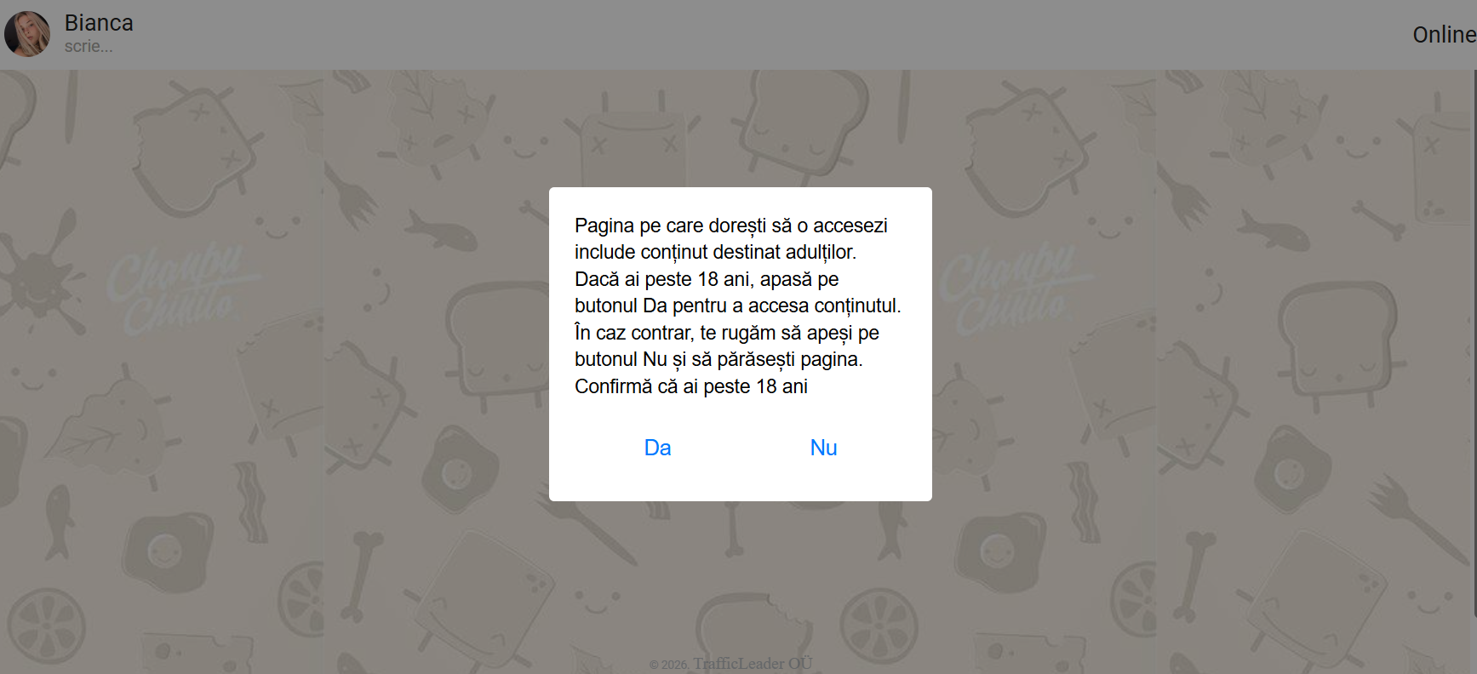Click the "Dacă ai peste 18 ani, apasă pe" line
This screenshot has height=674, width=1477.
707,279
